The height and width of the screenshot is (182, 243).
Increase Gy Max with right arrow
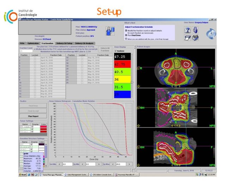129,164
